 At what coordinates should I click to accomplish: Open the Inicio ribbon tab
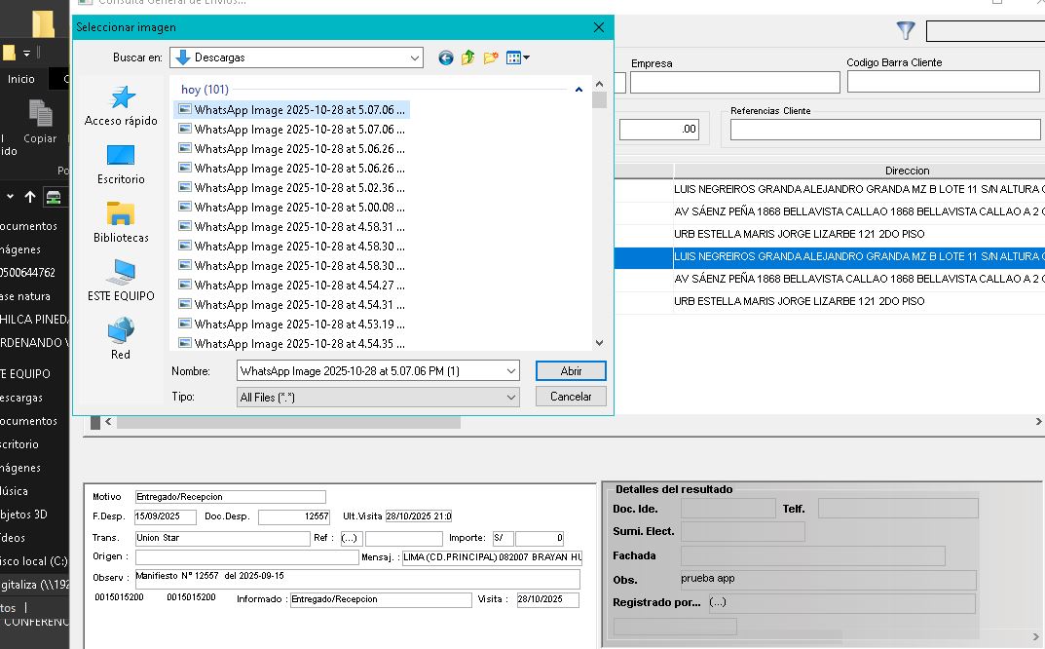point(21,79)
